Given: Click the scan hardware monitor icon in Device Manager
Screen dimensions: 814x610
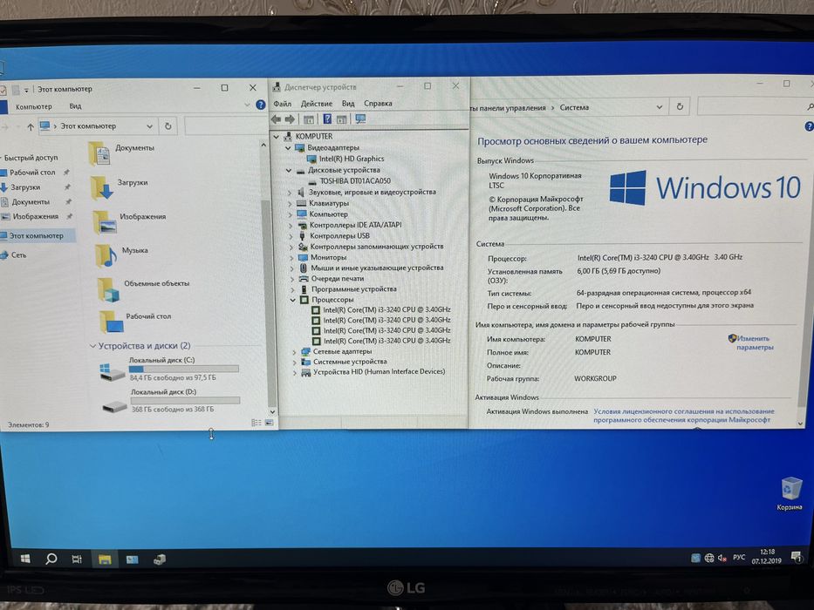Looking at the screenshot, I should (360, 119).
